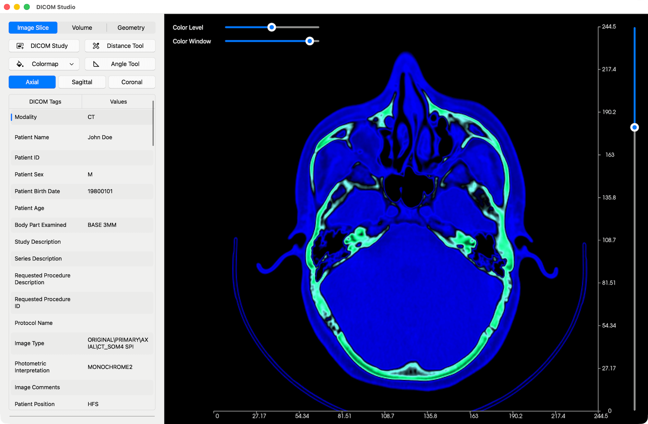Collapse the Photometric Interpretation entry
Screen dimensions: 648x424
[x=82, y=367]
